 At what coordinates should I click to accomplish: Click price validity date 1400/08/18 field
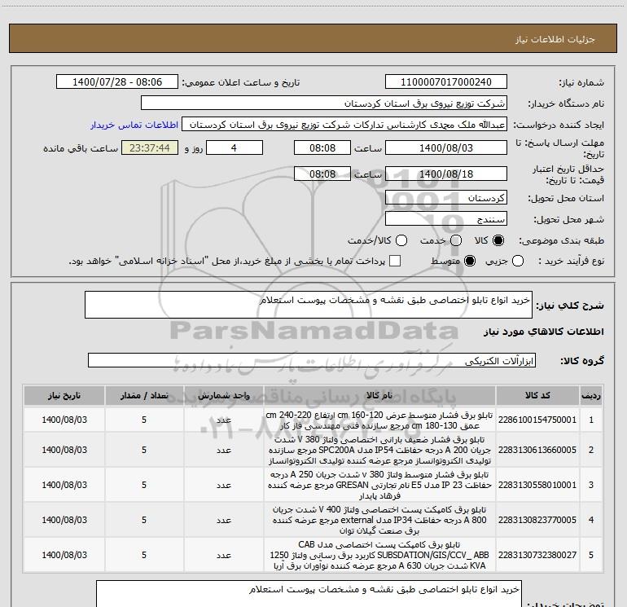(x=446, y=174)
